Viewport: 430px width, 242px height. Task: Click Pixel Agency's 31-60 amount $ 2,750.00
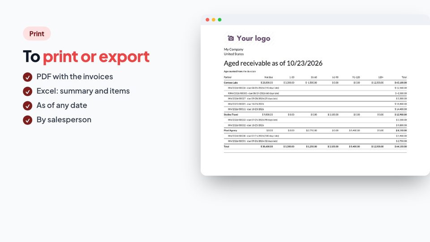pyautogui.click(x=312, y=130)
